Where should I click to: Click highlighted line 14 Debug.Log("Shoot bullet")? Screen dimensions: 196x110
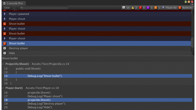[x=98, y=76]
